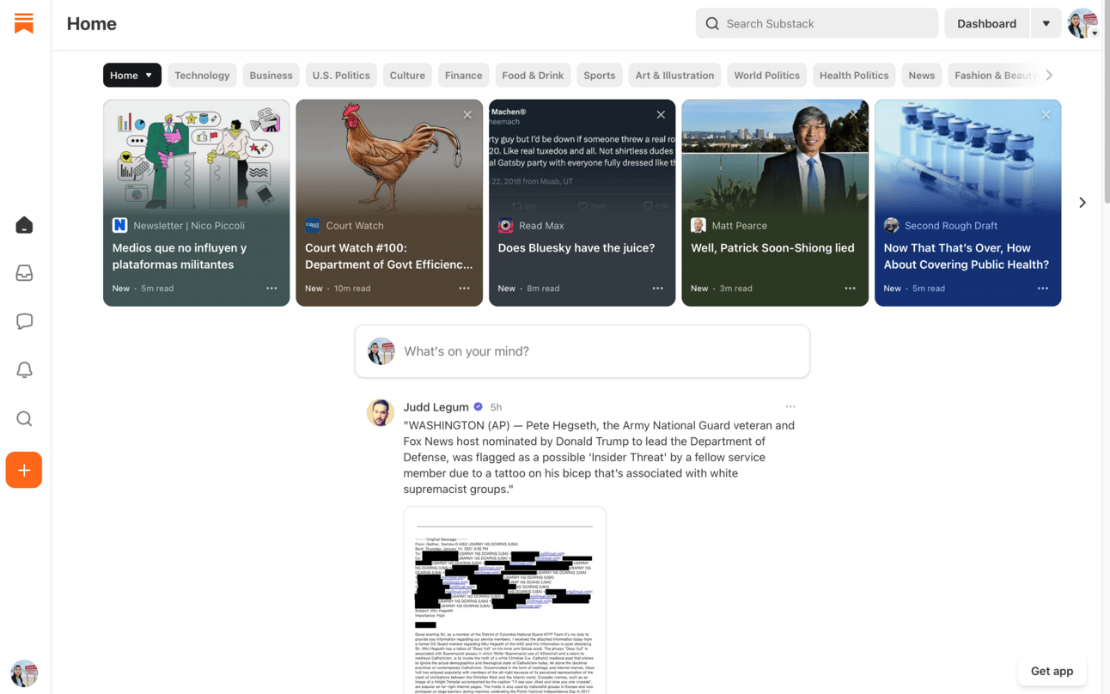1110x694 pixels.
Task: Open more options on Nico Piccoli card
Action: point(271,289)
